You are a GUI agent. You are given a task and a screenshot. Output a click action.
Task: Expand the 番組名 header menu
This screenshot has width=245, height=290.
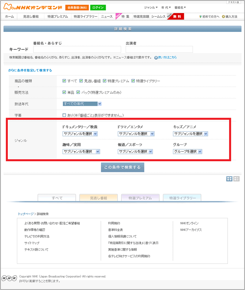pos(180,8)
